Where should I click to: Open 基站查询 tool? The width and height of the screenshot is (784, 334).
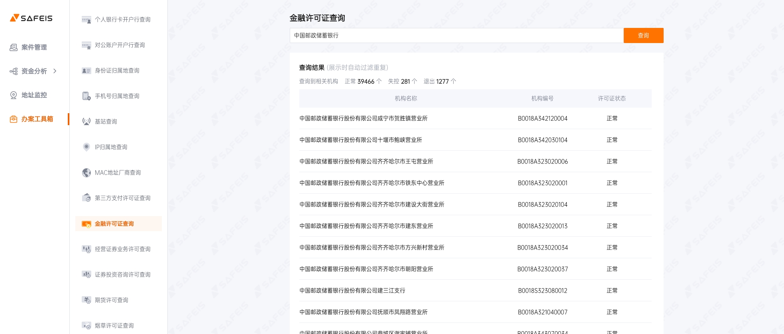point(106,122)
